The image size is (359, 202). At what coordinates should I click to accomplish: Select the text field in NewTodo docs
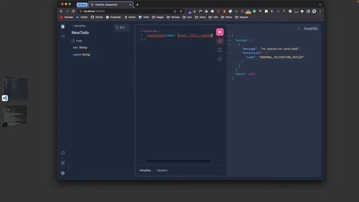[x=75, y=47]
